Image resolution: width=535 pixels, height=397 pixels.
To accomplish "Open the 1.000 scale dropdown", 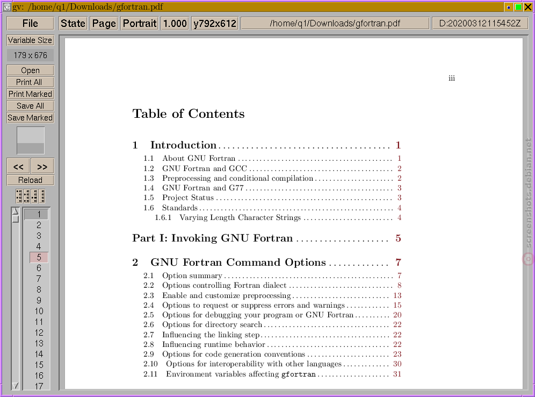I will (175, 23).
